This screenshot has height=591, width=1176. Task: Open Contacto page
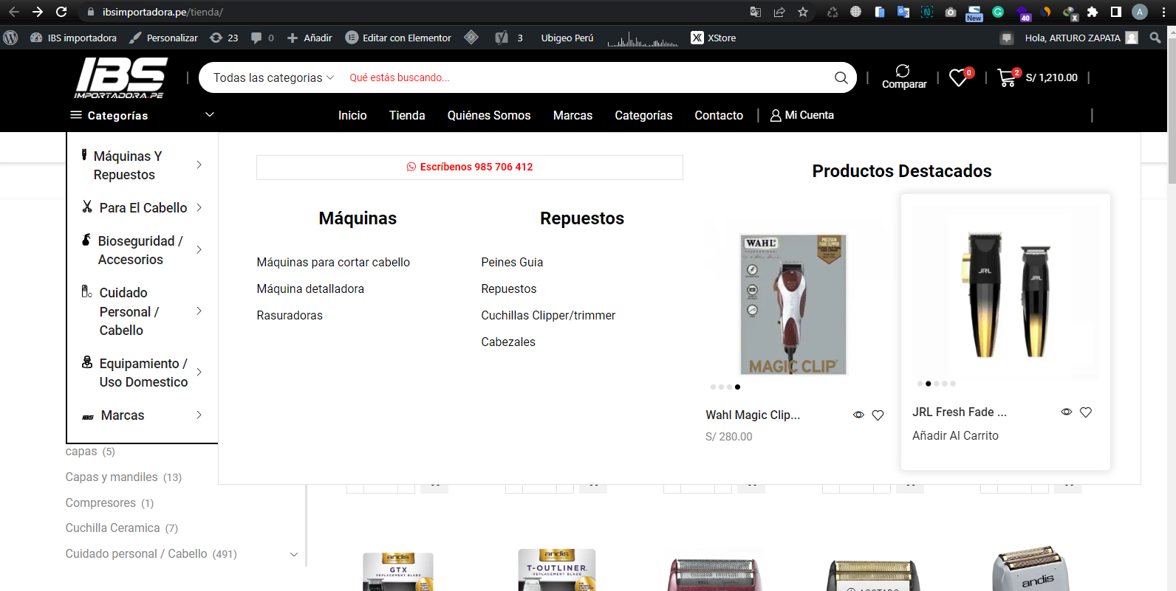click(x=719, y=115)
